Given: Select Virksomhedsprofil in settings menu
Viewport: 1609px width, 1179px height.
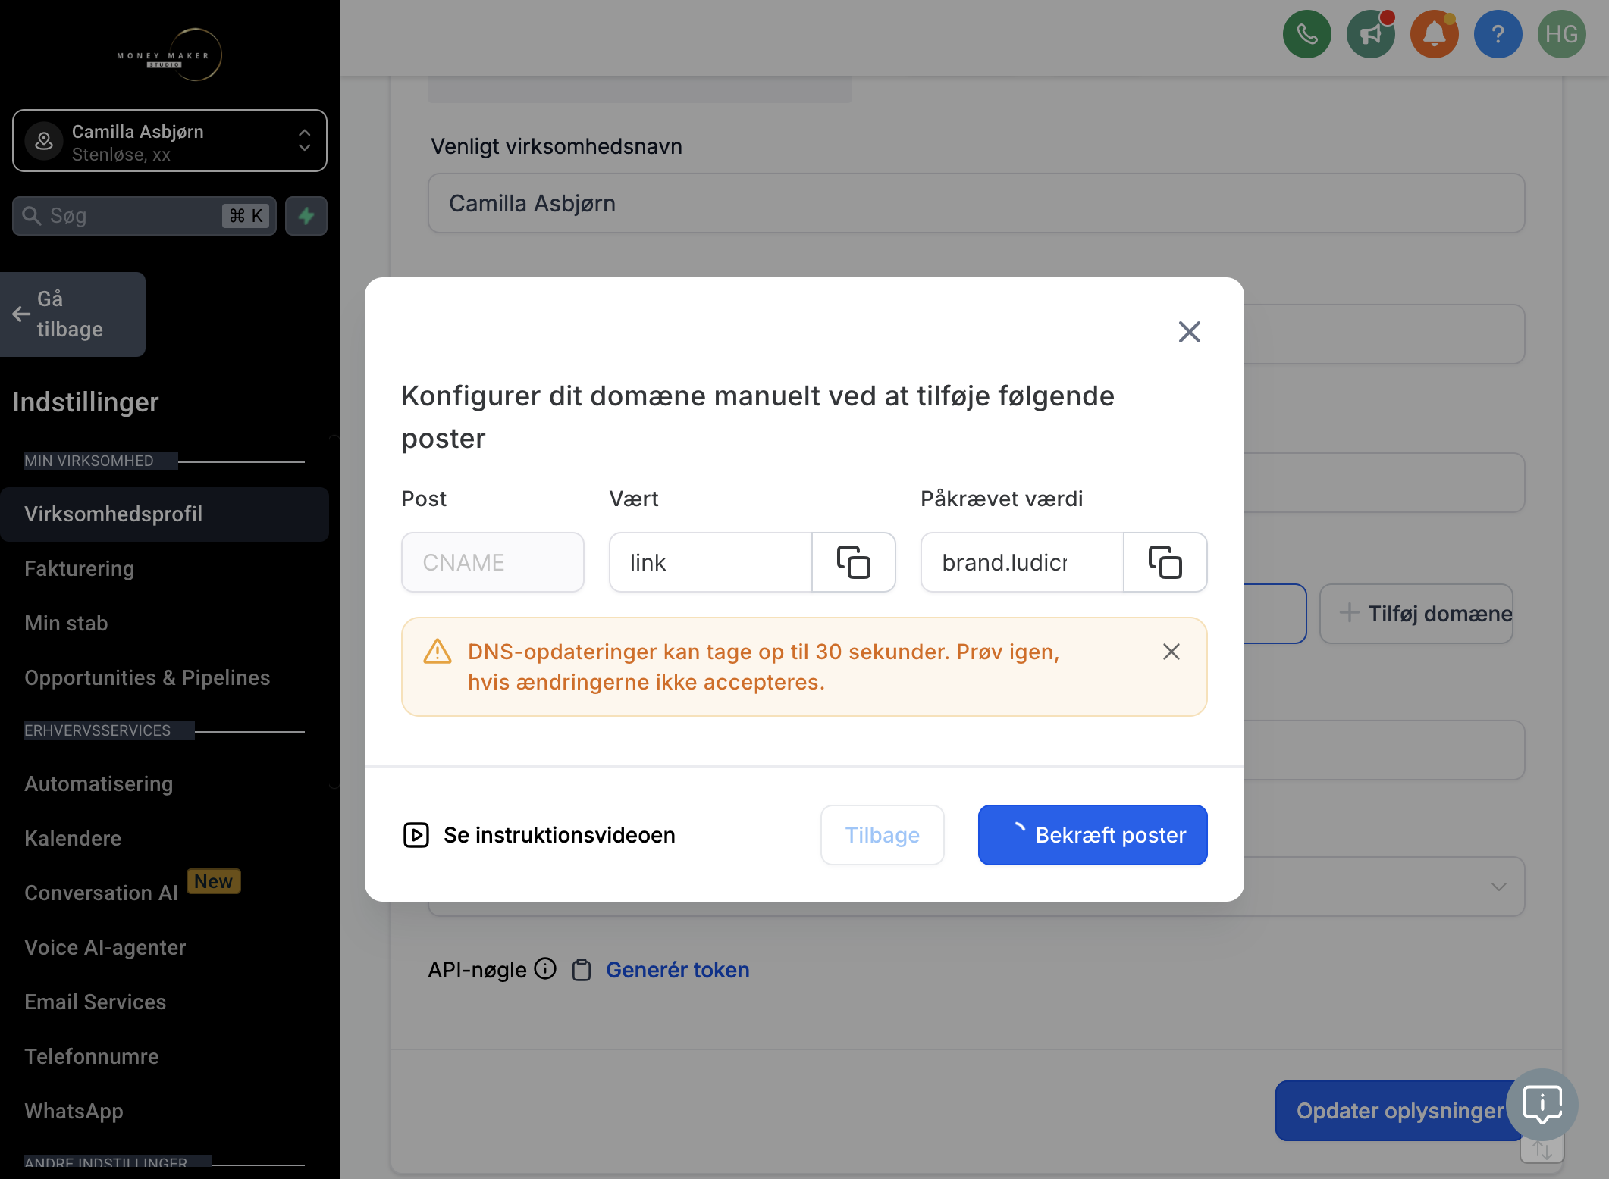Looking at the screenshot, I should click(x=165, y=514).
